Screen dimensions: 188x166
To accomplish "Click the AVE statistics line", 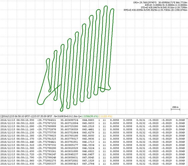I will click(166, 5).
